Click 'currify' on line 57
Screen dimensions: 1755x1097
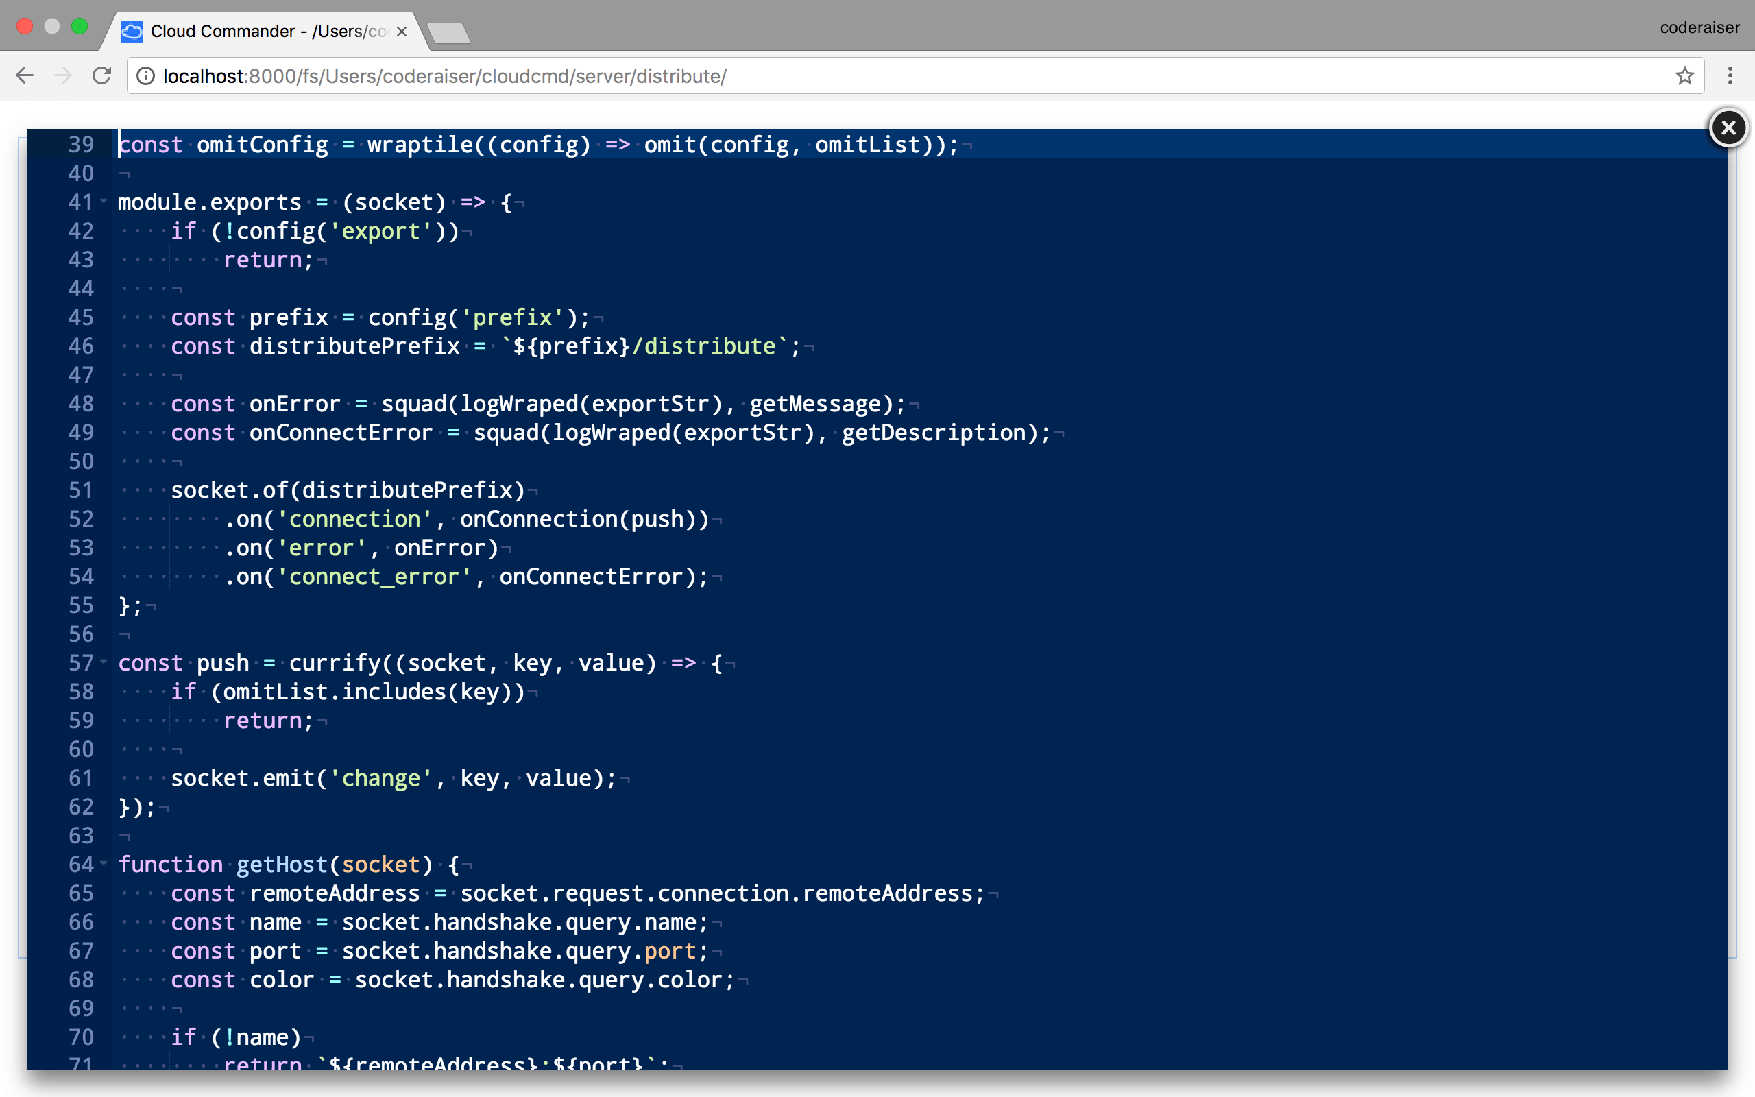(x=335, y=662)
